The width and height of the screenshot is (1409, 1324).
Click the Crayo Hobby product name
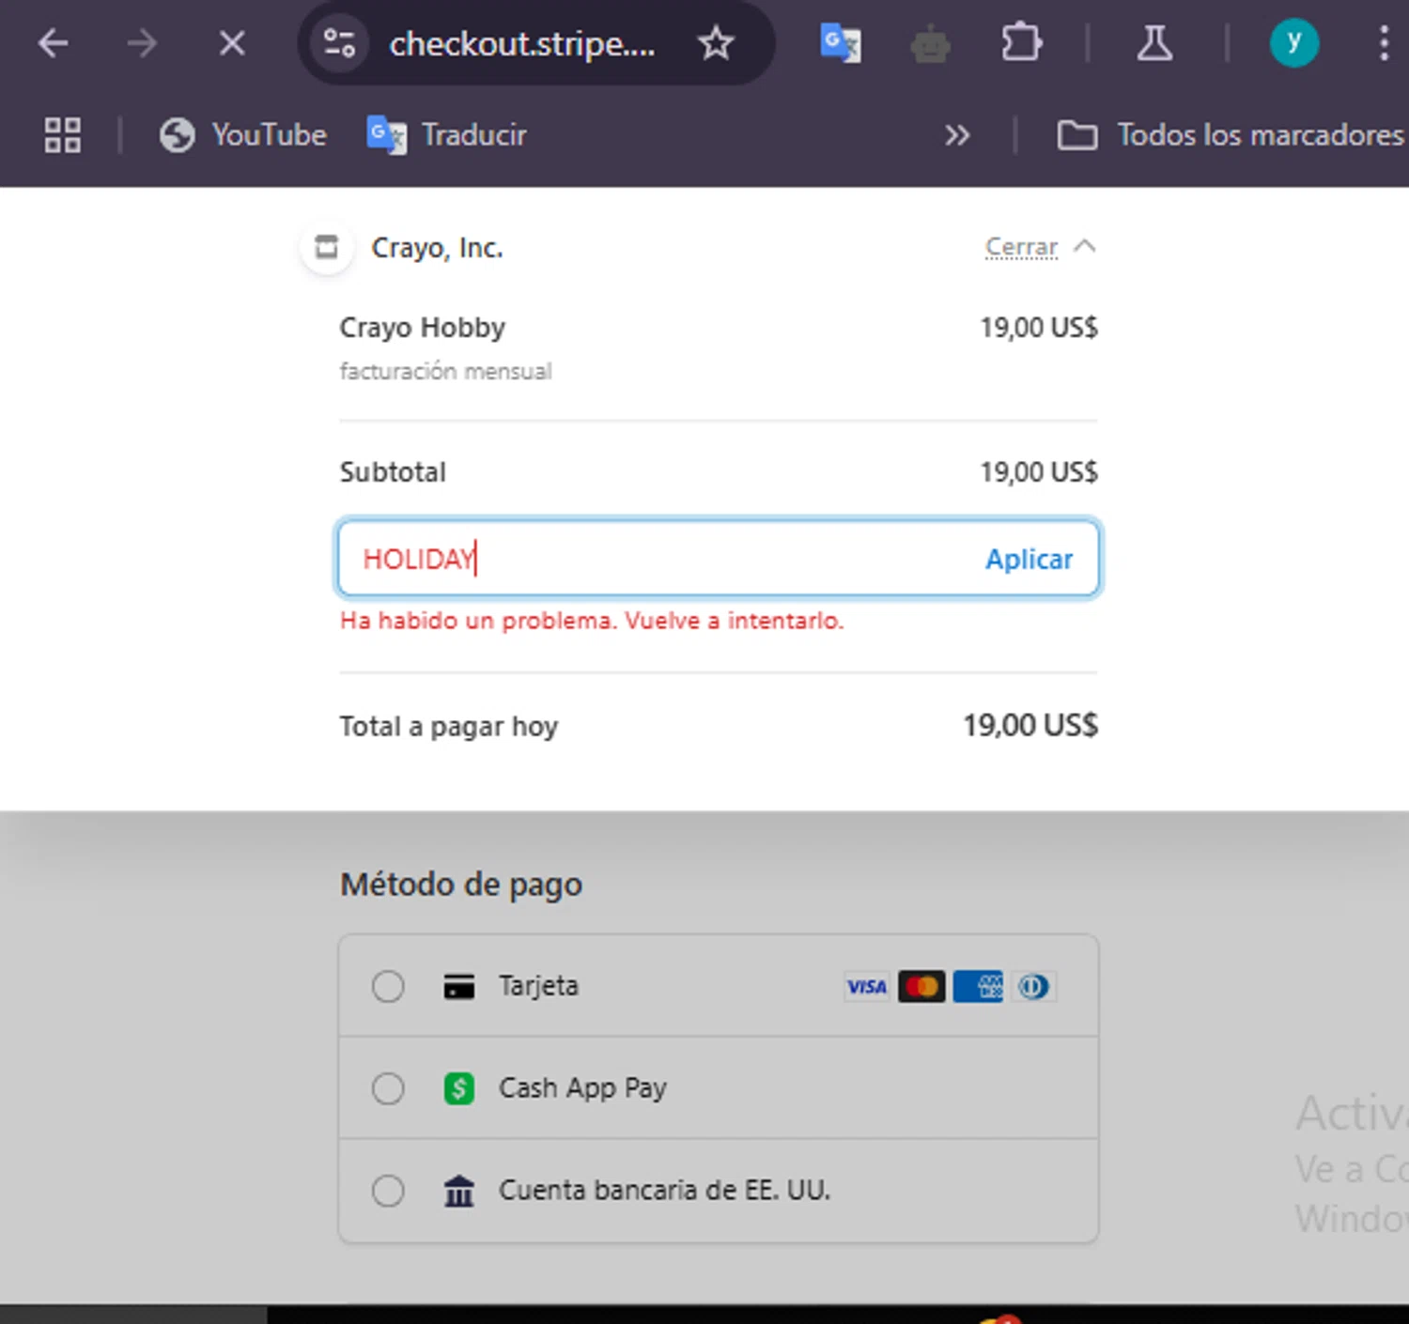click(x=422, y=328)
